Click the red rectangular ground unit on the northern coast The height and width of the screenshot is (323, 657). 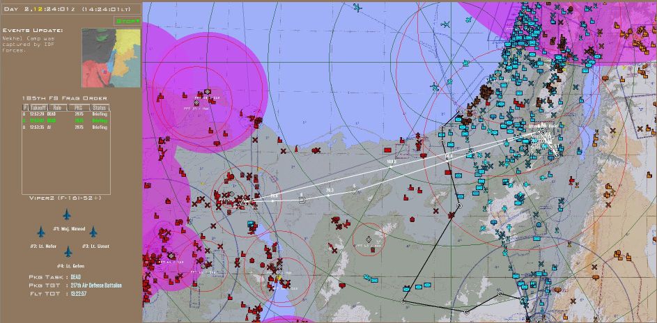(x=388, y=150)
